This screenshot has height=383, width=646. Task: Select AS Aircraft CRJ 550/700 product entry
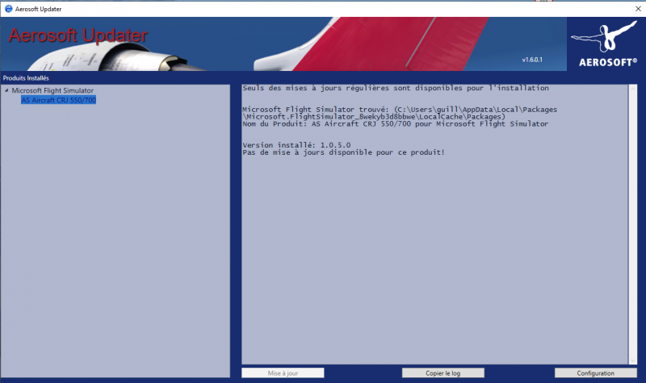pyautogui.click(x=58, y=100)
